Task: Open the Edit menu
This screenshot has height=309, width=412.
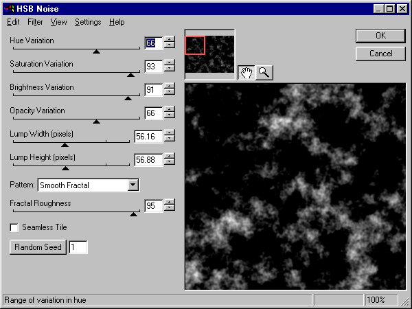Action: tap(13, 22)
